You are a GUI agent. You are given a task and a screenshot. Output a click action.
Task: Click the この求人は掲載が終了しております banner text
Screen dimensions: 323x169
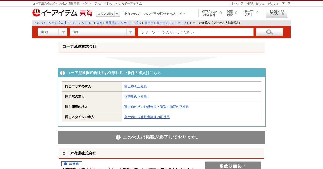[x=161, y=137]
